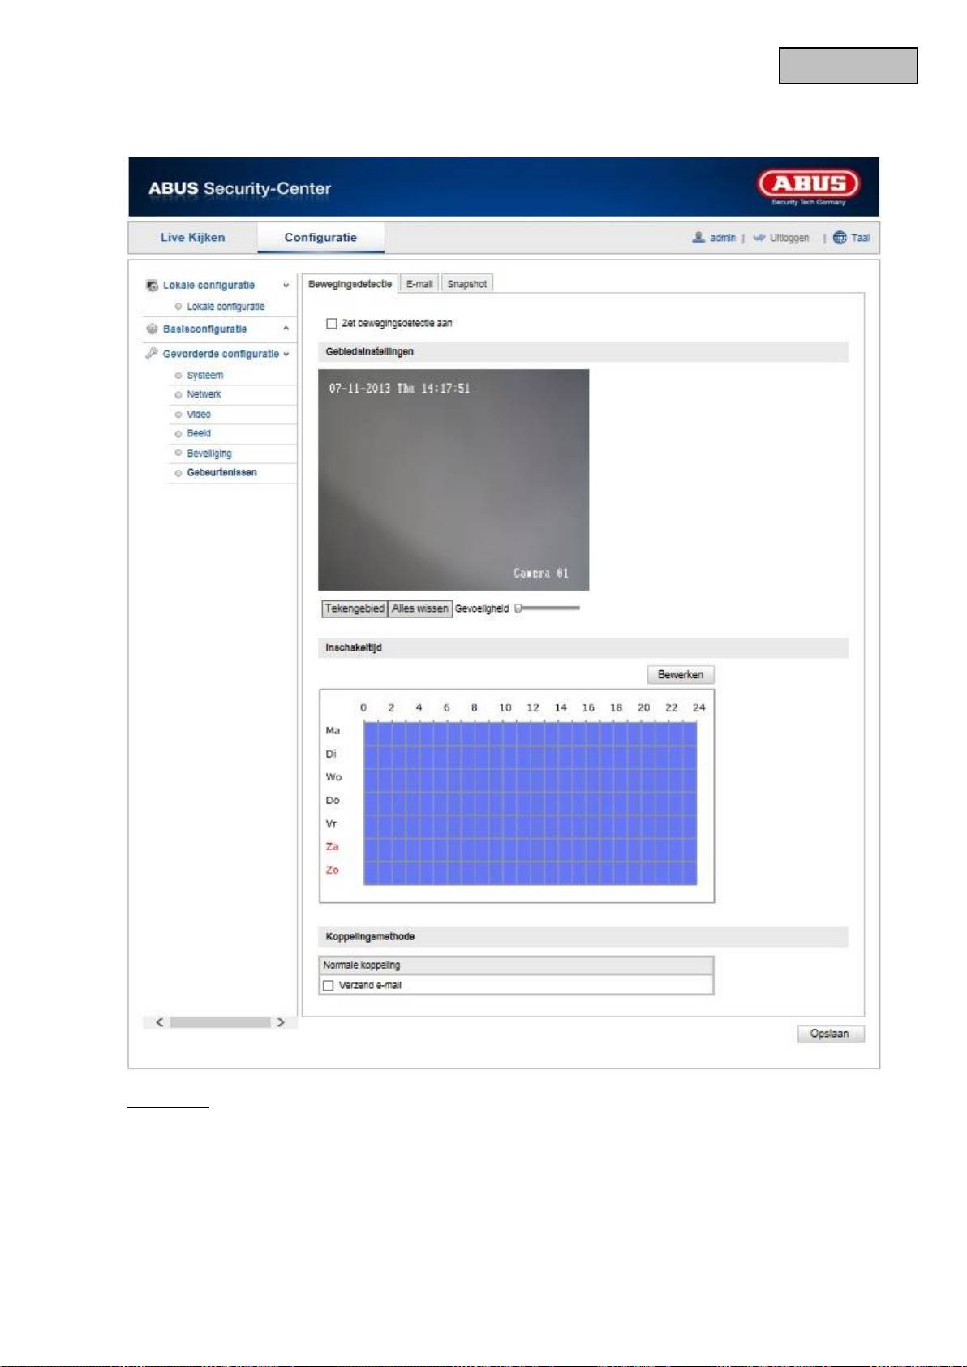The height and width of the screenshot is (1367, 967).
Task: Enable the 'Zet bewegingsdetectie aan' checkbox
Action: click(332, 324)
